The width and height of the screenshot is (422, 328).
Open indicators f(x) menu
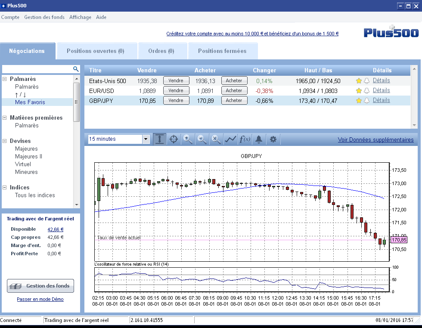tap(245, 139)
